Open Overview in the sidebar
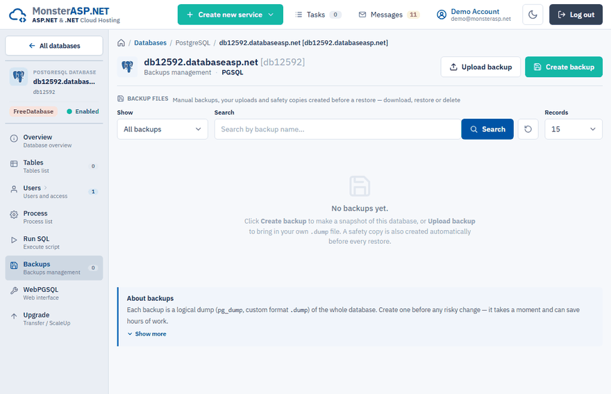Image resolution: width=611 pixels, height=394 pixels. pos(54,141)
